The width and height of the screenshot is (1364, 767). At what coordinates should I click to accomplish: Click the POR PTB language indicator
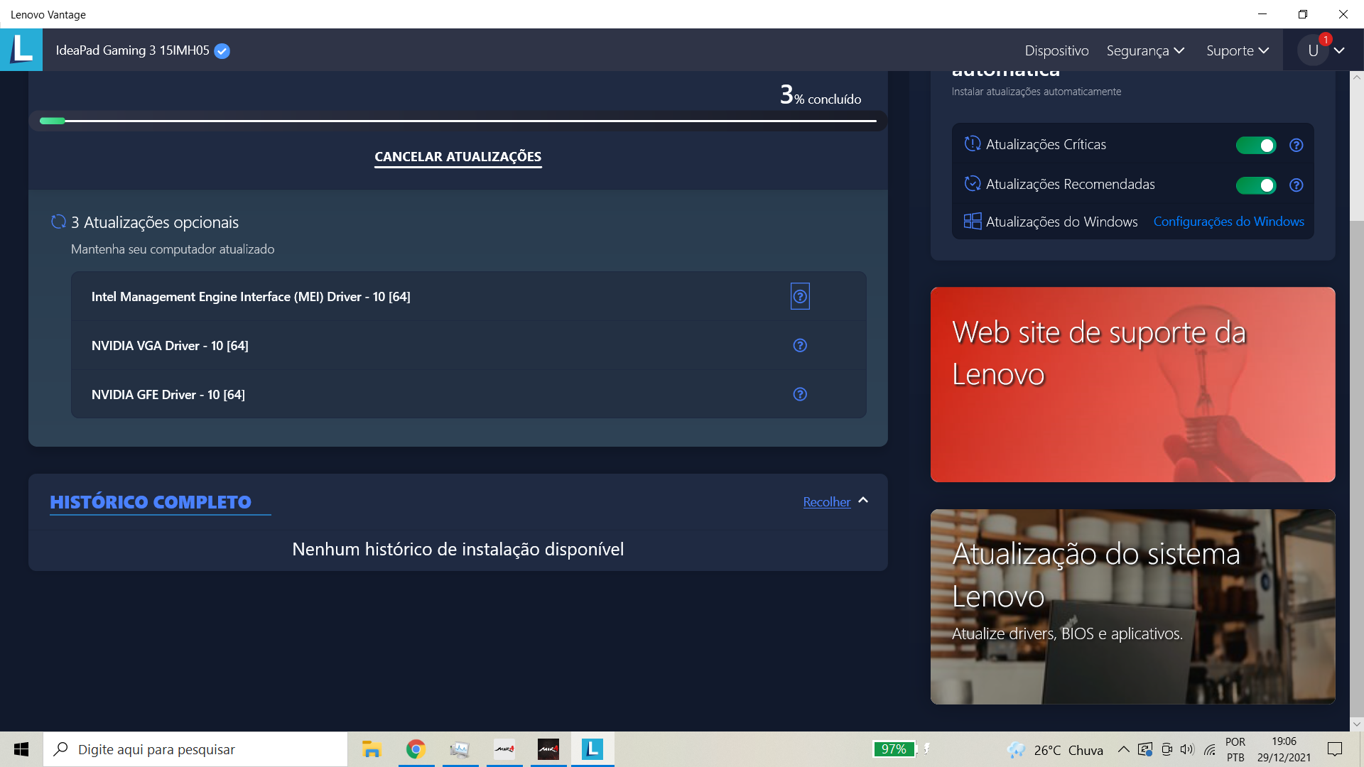[x=1235, y=749]
